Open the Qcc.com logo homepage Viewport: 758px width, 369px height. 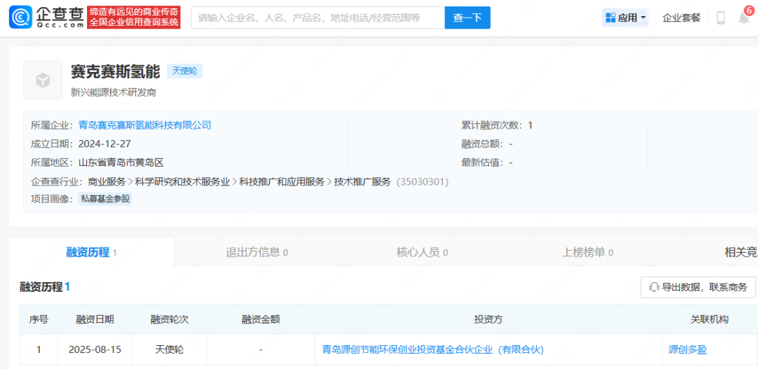point(46,18)
